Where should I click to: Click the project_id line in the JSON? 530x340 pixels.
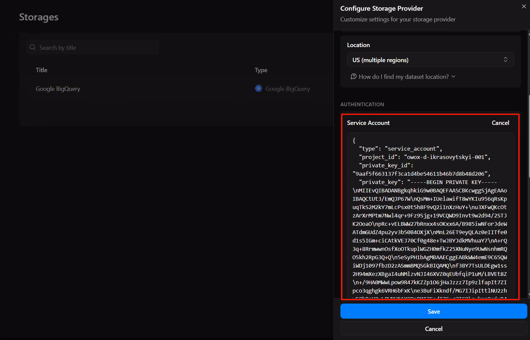(x=425, y=157)
